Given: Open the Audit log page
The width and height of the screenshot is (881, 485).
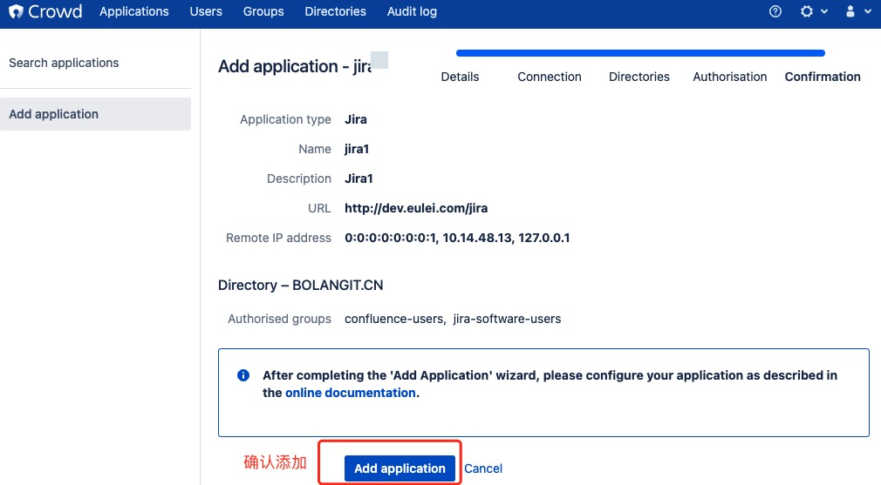Looking at the screenshot, I should tap(412, 11).
